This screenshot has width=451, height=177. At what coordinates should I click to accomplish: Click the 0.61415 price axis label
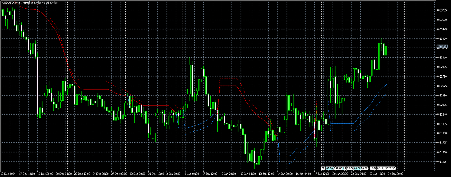(442, 161)
